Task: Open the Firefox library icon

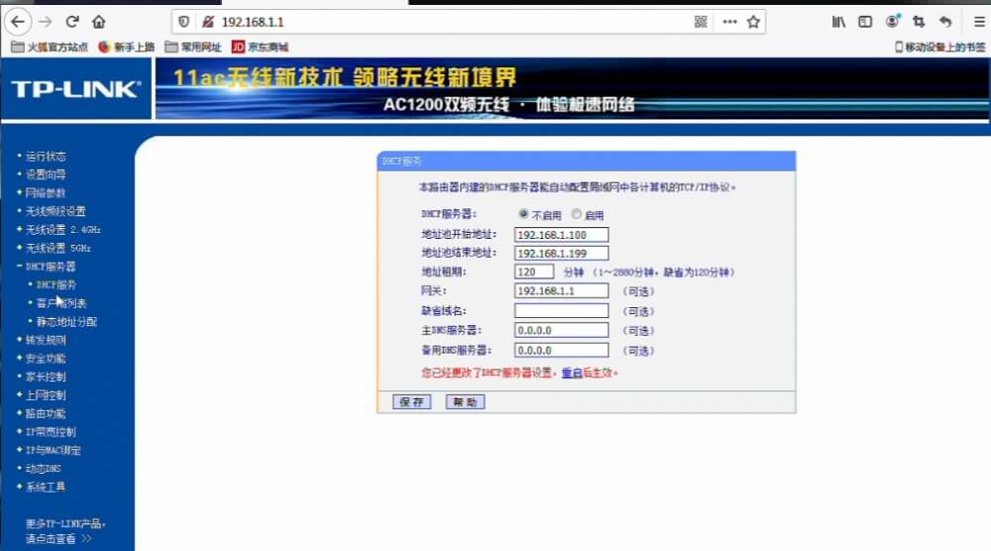Action: click(x=838, y=21)
